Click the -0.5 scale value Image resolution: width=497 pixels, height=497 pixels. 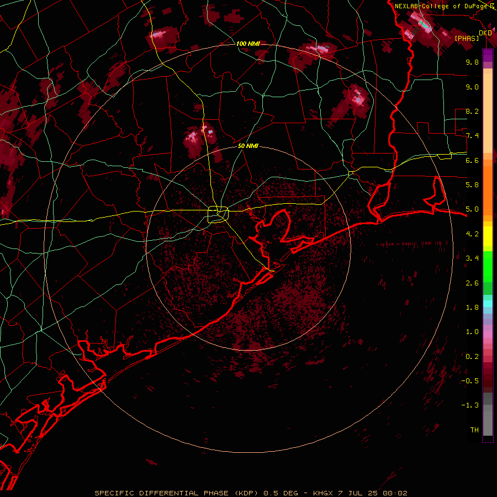(470, 381)
